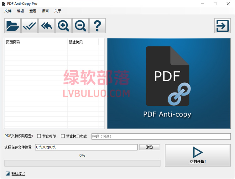
Task: Open a PDF file with folder icon
Action: [x=13, y=26]
